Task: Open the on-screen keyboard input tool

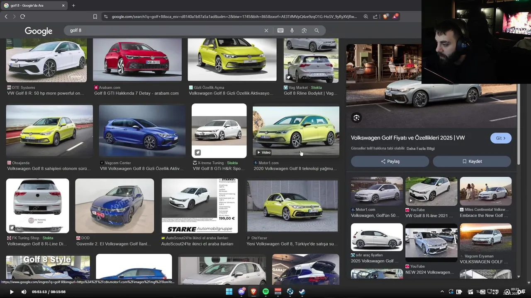Action: click(280, 30)
